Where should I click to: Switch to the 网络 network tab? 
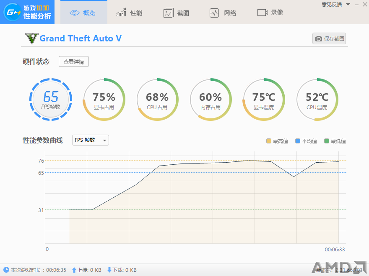tap(223, 13)
